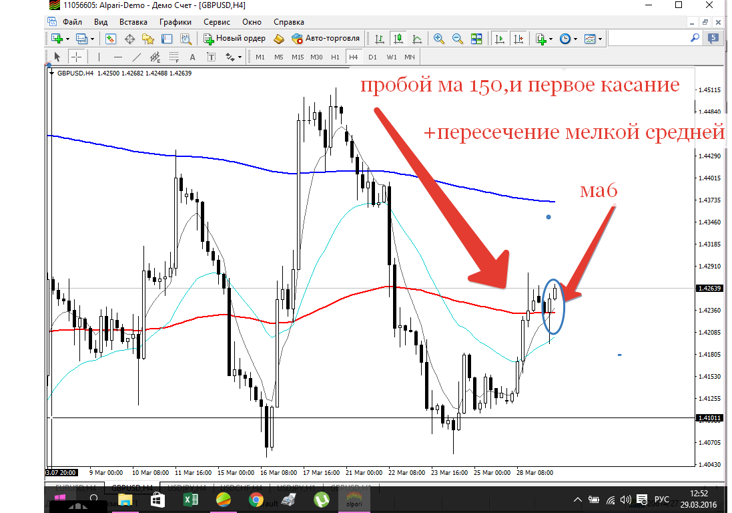The image size is (732, 513).
Task: Open the Вид menu
Action: pos(100,22)
